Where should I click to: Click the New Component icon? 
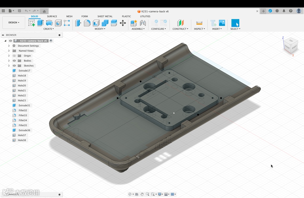click(x=134, y=23)
